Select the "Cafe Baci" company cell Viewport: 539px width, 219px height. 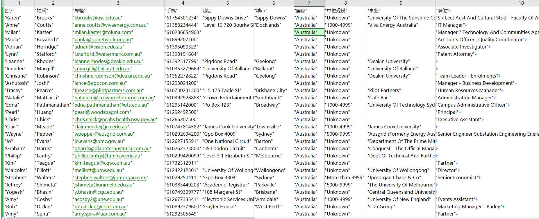click(x=401, y=98)
